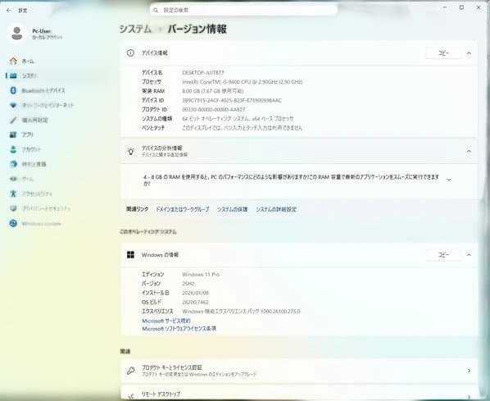Open プロダクト キーとライセンス認証

click(x=299, y=371)
